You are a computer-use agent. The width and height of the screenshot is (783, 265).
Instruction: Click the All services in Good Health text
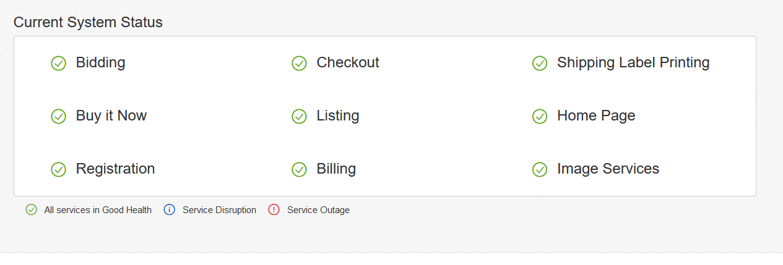tap(98, 210)
